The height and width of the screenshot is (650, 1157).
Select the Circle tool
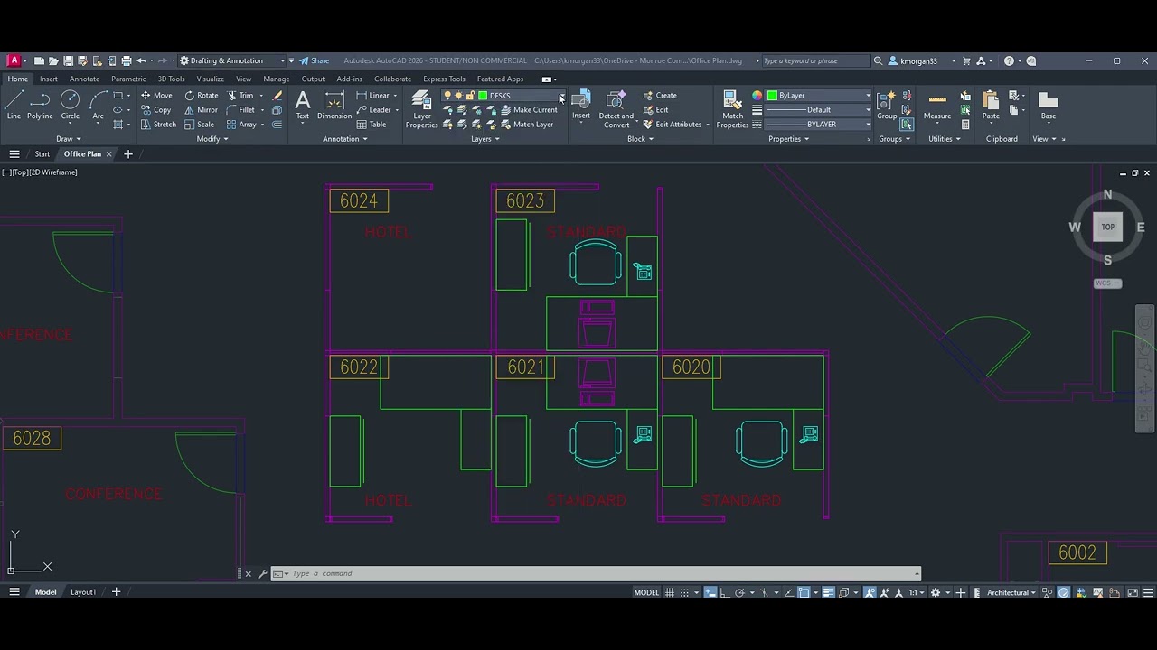point(70,104)
